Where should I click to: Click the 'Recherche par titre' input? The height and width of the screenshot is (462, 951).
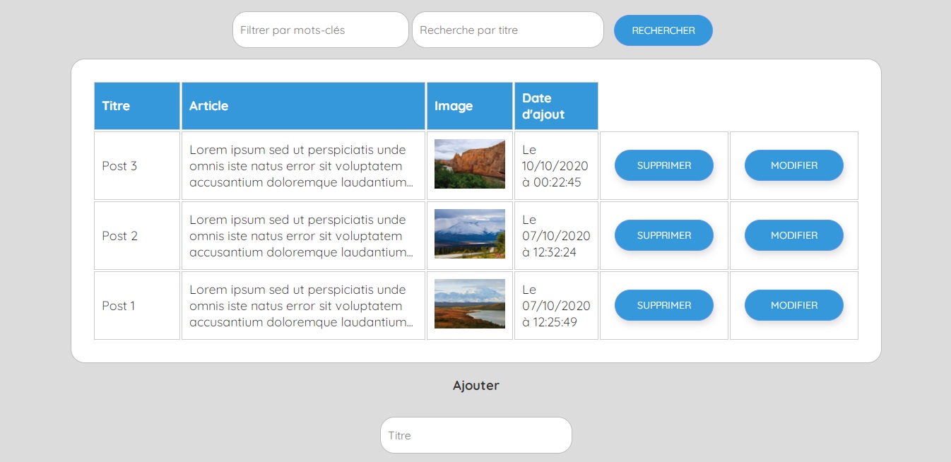[x=507, y=30]
